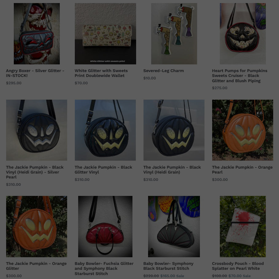The width and height of the screenshot is (279, 279).
Task: Select the Jackie Pumpkin Orange Glitter image
Action: click(x=37, y=227)
